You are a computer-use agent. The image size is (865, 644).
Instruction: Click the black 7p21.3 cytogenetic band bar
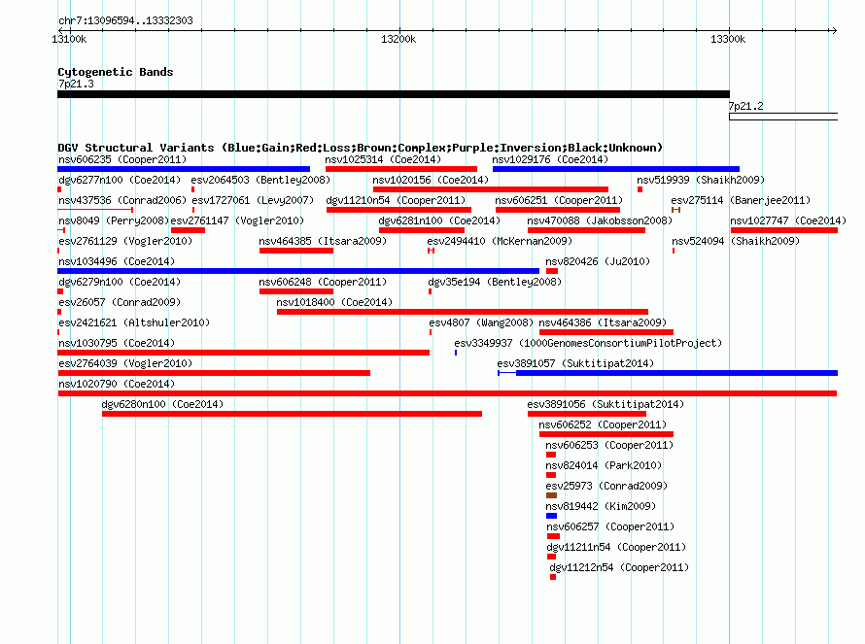point(394,94)
